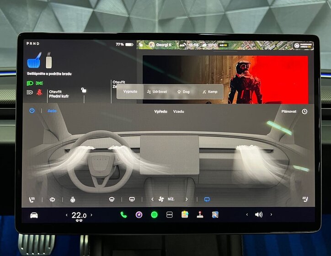Toggle Auto climate mode

click(52, 111)
